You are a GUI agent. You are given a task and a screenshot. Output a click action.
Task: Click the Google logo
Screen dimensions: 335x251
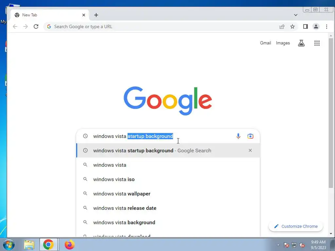coord(168,100)
